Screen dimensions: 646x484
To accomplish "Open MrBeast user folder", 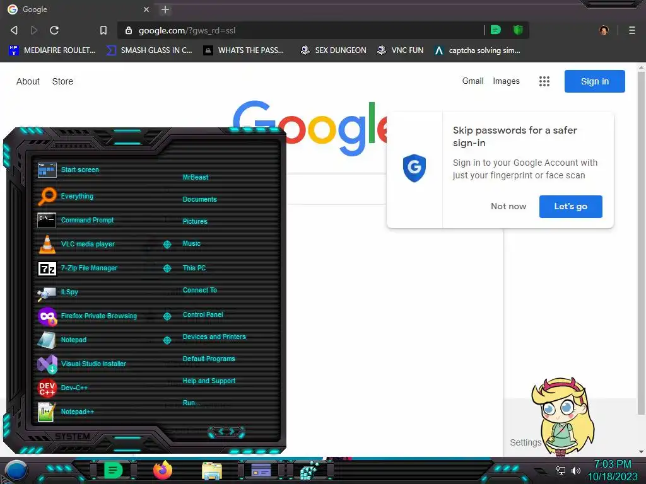I will [x=196, y=177].
